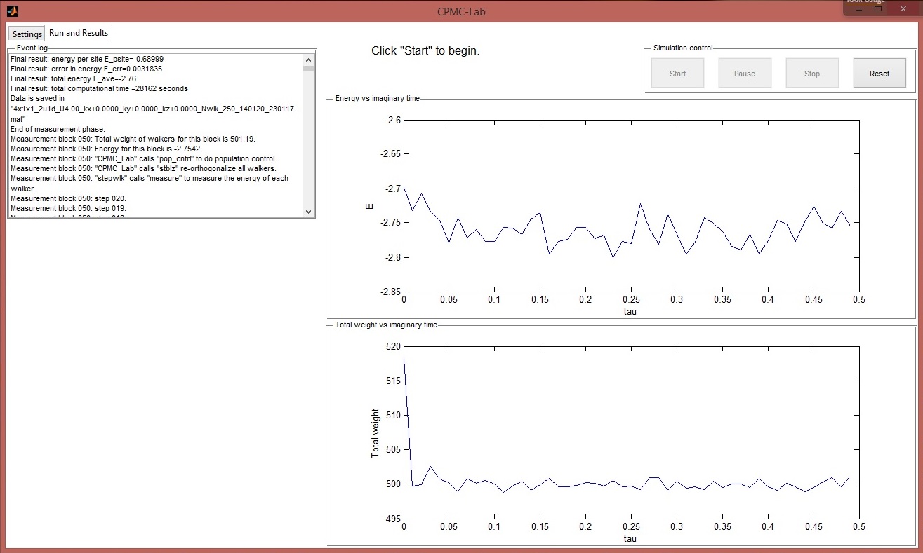
Task: Hit the Stop simulation button
Action: point(811,74)
